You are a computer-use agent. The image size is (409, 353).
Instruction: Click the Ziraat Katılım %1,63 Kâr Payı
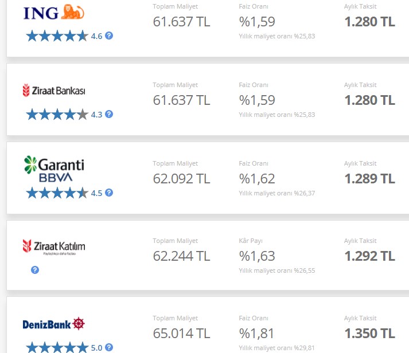click(x=257, y=256)
